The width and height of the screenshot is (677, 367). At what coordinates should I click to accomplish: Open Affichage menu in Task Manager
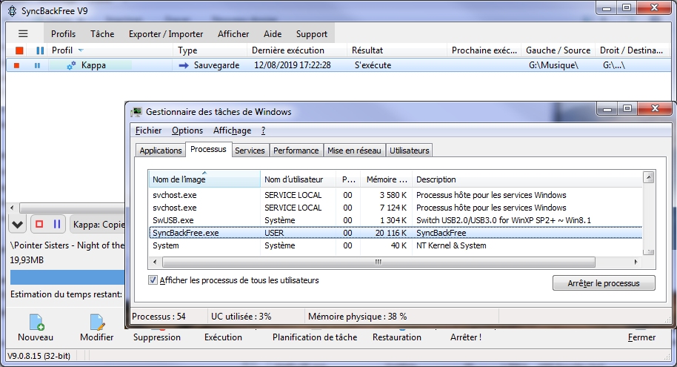[233, 130]
